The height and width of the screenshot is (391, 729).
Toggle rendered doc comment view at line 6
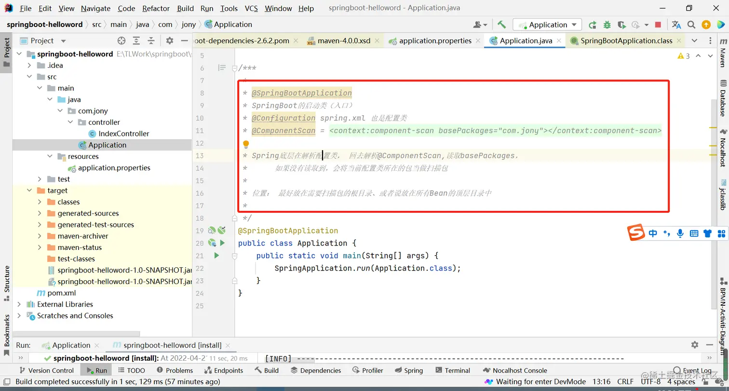pyautogui.click(x=222, y=68)
